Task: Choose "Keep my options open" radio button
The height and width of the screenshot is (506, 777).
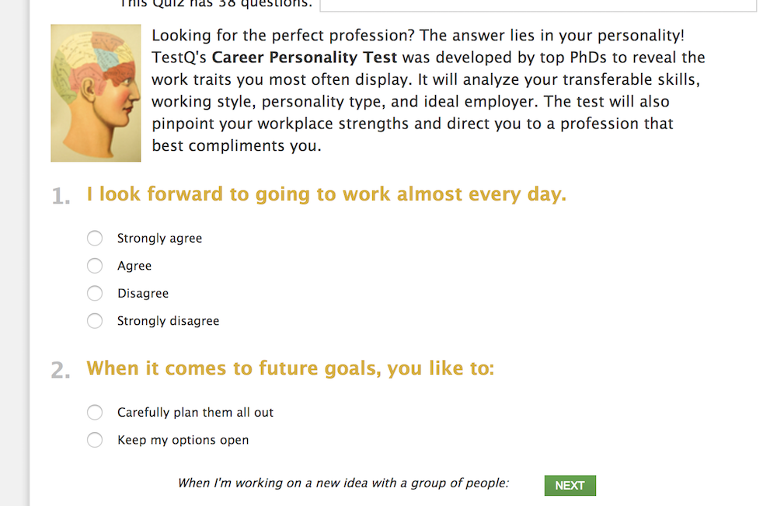Action: (95, 440)
